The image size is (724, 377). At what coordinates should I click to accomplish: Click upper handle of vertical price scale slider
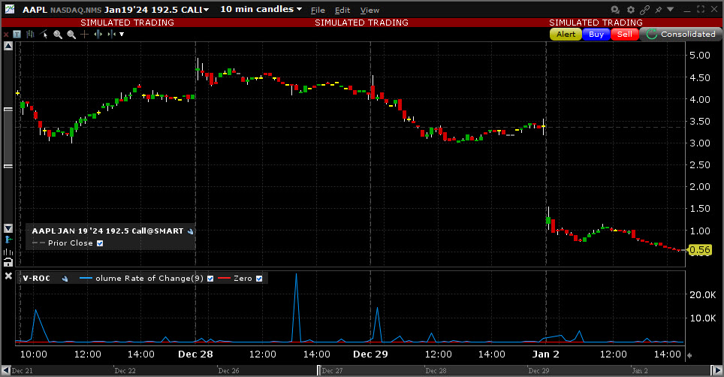(x=8, y=110)
